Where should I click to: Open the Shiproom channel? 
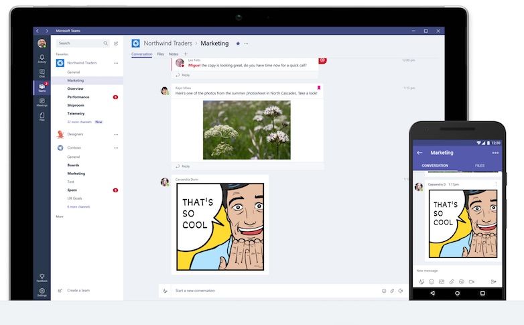click(x=76, y=105)
